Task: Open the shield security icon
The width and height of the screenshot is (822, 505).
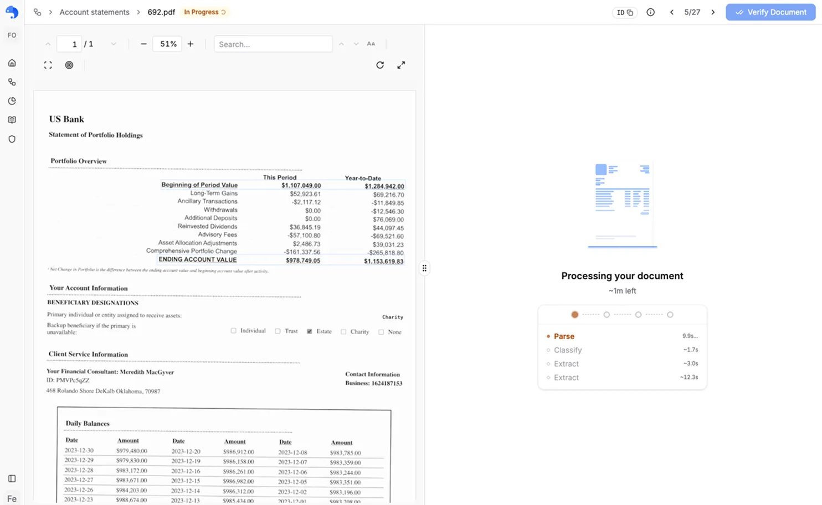Action: [12, 139]
